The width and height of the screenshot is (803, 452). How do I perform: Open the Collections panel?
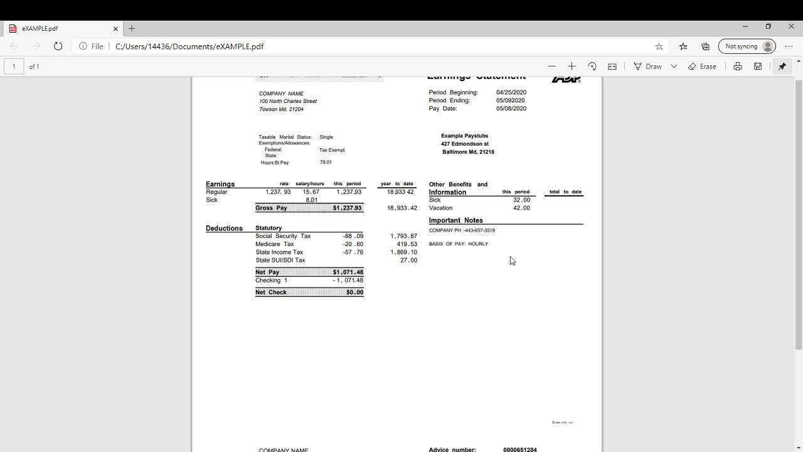pos(706,46)
